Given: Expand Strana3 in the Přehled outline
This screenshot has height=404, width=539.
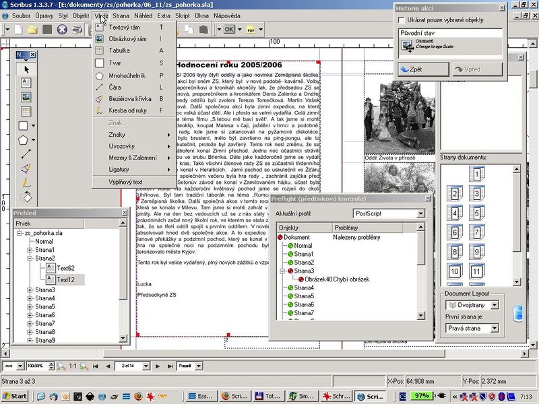Looking at the screenshot, I should [30, 290].
